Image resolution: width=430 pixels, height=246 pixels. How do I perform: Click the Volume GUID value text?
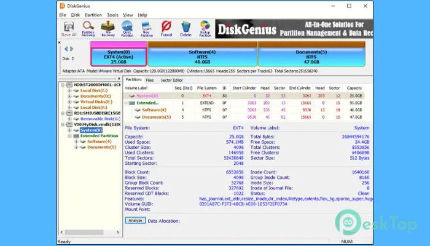coord(243,204)
